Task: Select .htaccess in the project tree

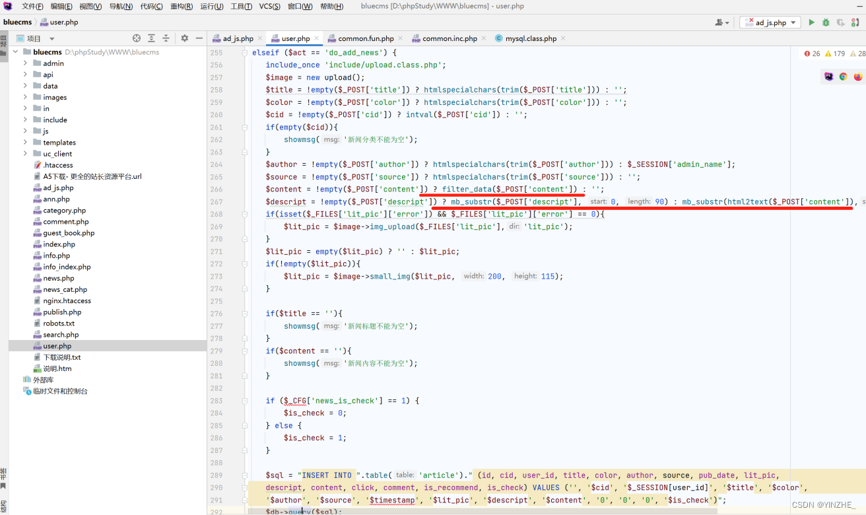Action: pos(58,165)
